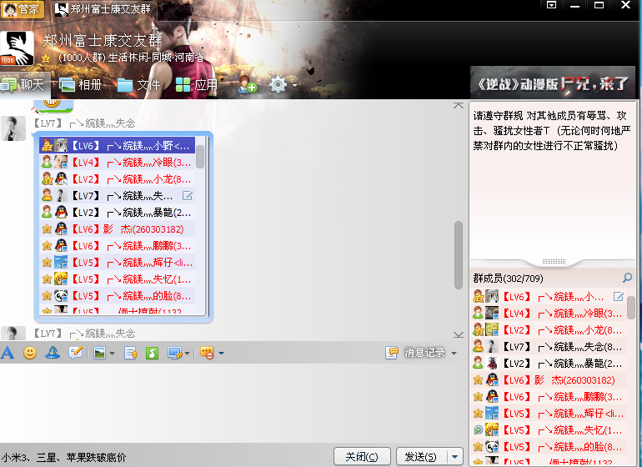Click the screen capture icon
Screen dimensions: 642x467
point(174,353)
